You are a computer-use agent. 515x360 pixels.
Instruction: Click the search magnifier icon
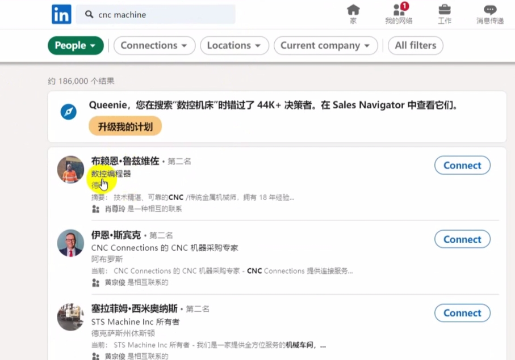click(x=89, y=14)
